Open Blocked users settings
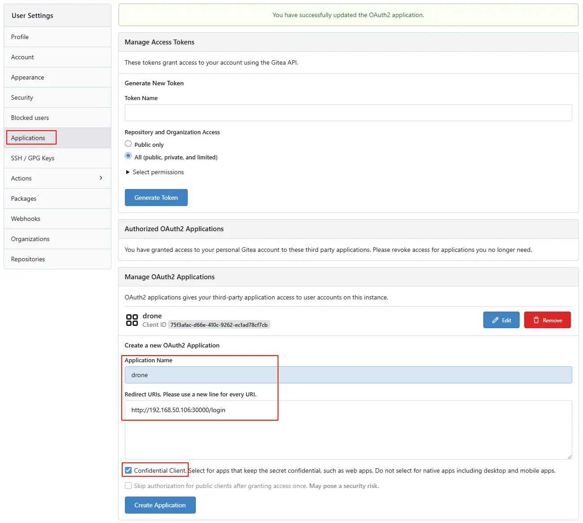583x523 pixels. click(57, 118)
